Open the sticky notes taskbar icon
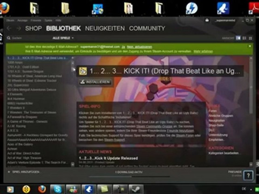 104,189
